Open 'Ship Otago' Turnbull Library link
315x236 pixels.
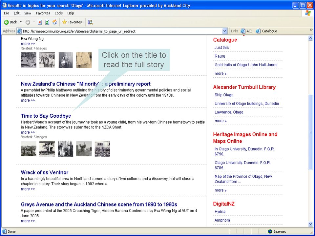point(224,95)
